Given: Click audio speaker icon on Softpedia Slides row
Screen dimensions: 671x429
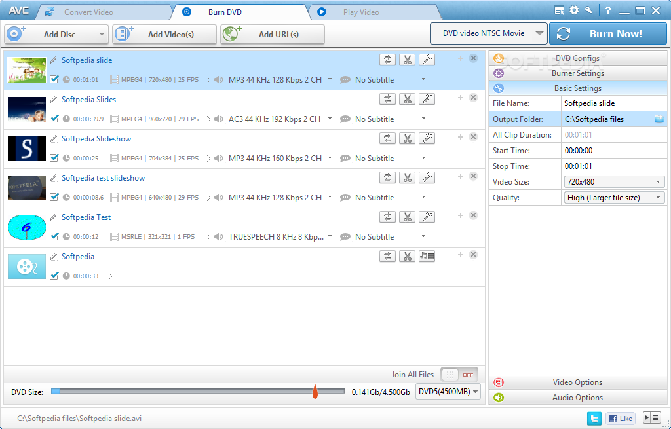Looking at the screenshot, I should pyautogui.click(x=219, y=119).
